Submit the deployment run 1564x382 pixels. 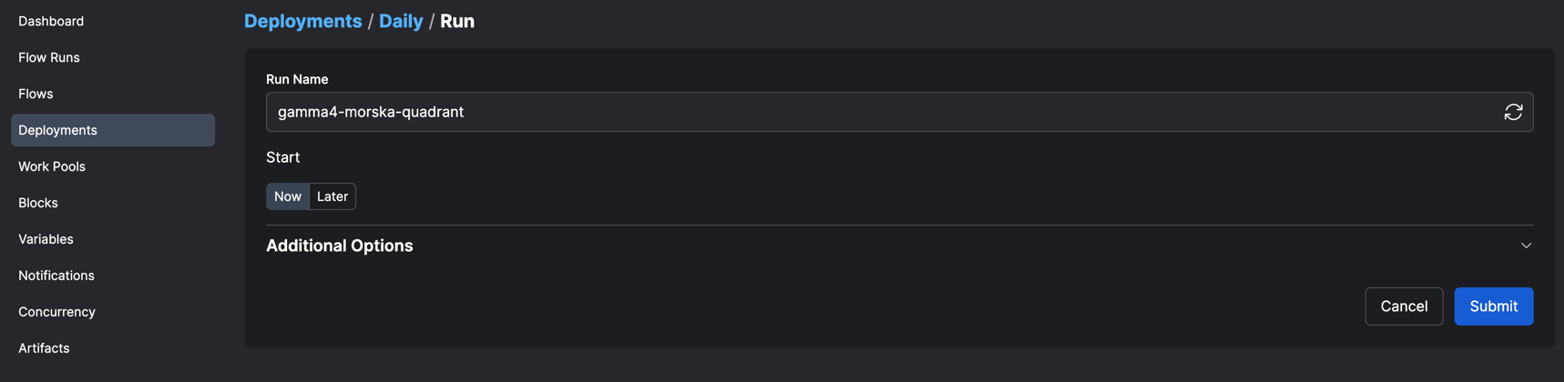coord(1493,307)
